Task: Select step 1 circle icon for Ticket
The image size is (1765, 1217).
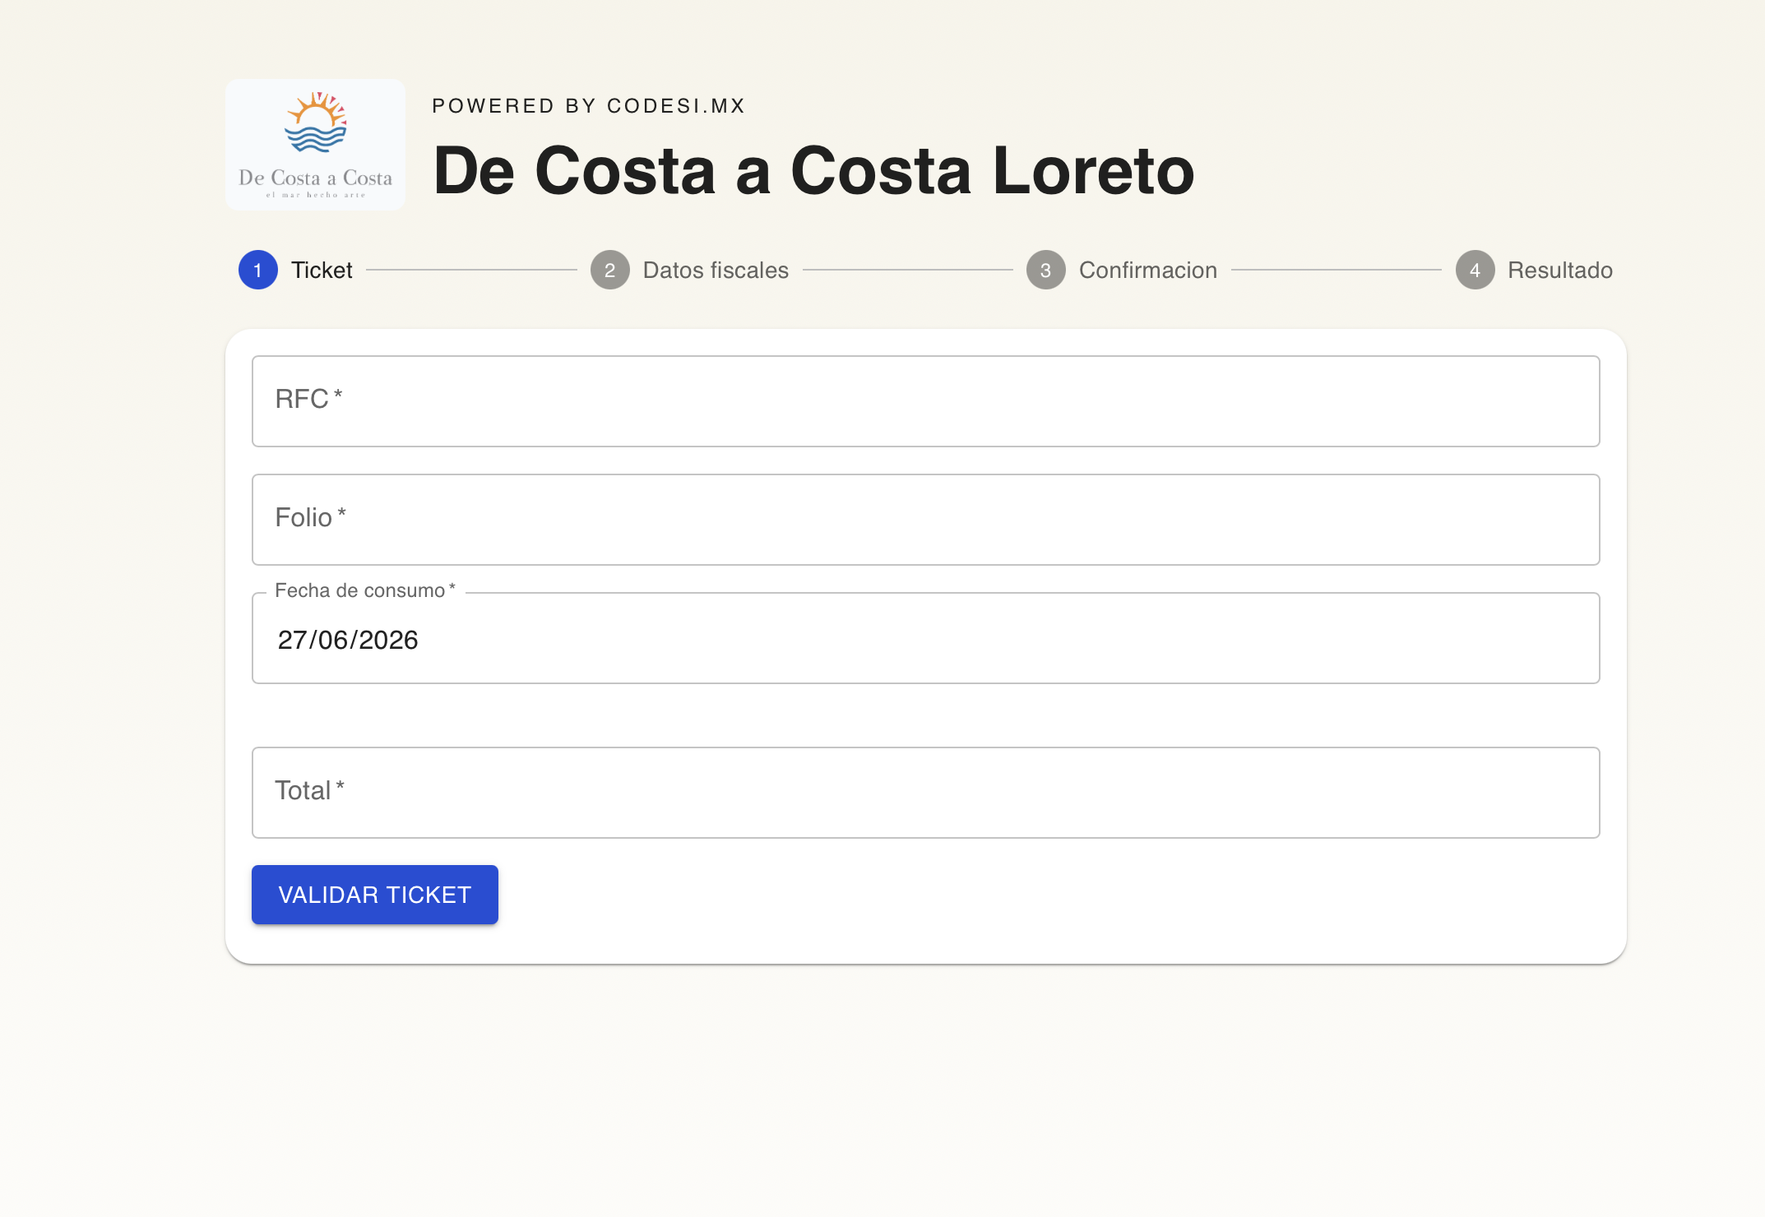Action: (258, 270)
